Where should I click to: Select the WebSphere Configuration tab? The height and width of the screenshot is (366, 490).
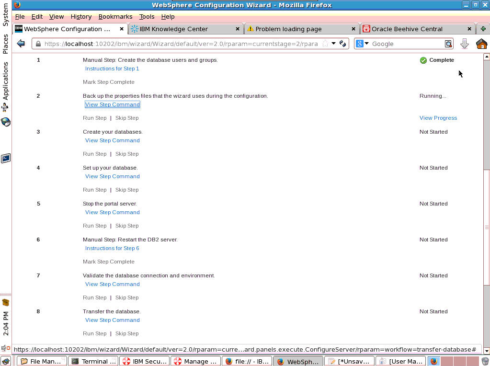pos(70,29)
